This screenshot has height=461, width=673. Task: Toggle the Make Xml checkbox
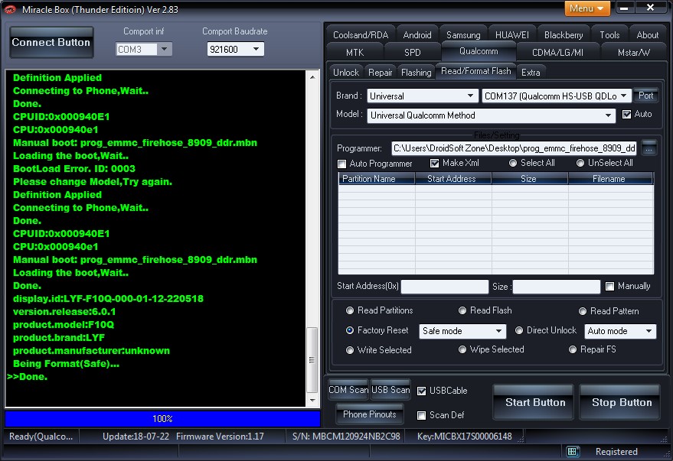point(434,164)
